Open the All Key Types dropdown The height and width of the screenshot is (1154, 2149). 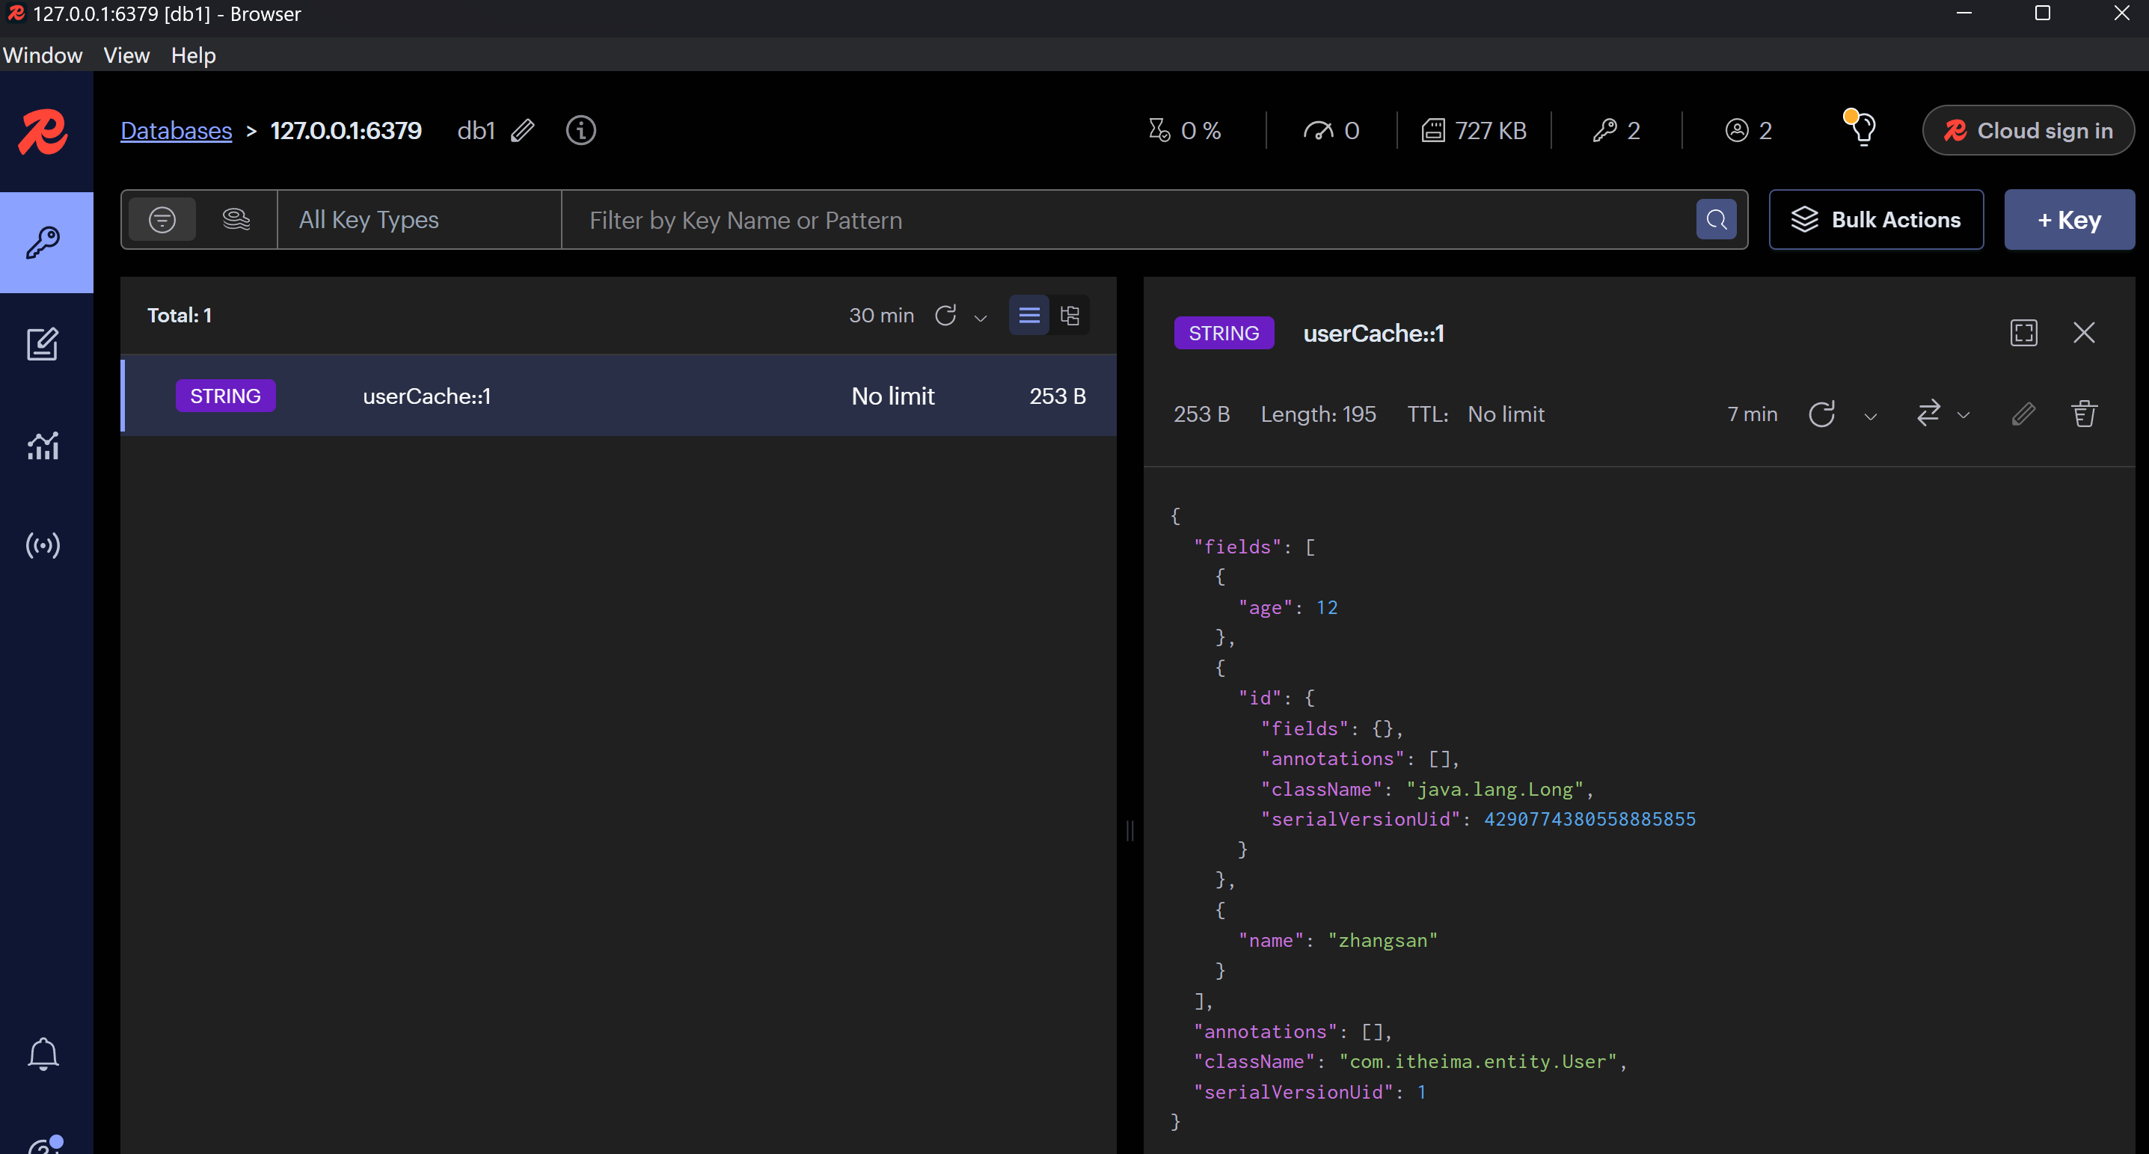tap(418, 219)
